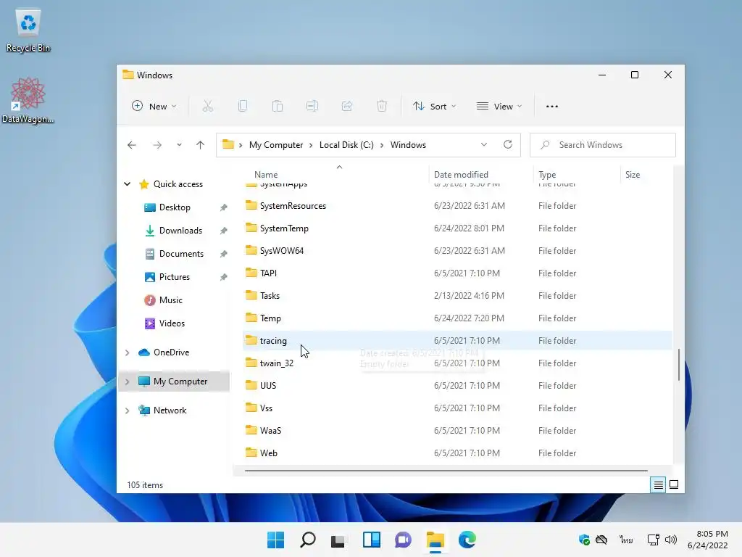
Task: Open taskbar Search
Action: [x=307, y=540]
